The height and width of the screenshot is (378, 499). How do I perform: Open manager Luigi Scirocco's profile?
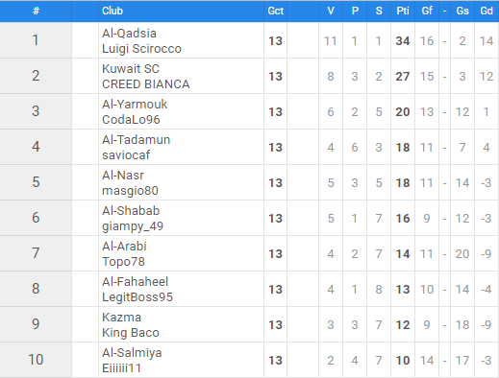coord(141,49)
